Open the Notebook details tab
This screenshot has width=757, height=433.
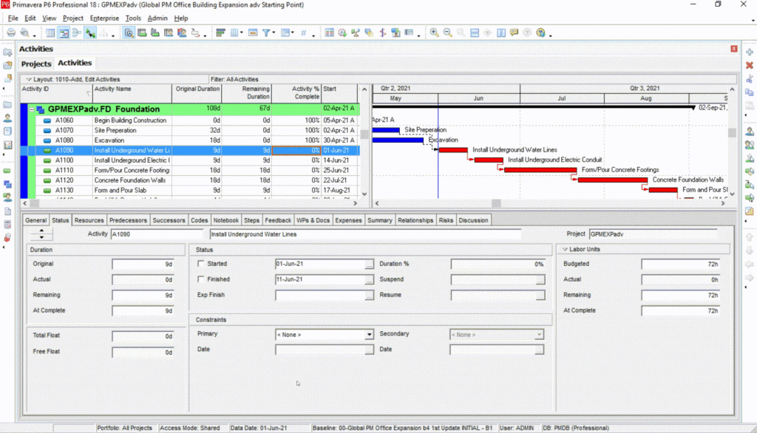pos(225,220)
